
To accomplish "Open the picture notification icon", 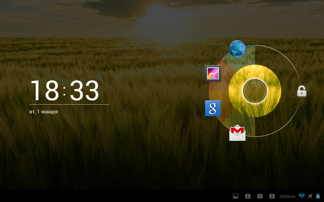I will tap(236, 196).
